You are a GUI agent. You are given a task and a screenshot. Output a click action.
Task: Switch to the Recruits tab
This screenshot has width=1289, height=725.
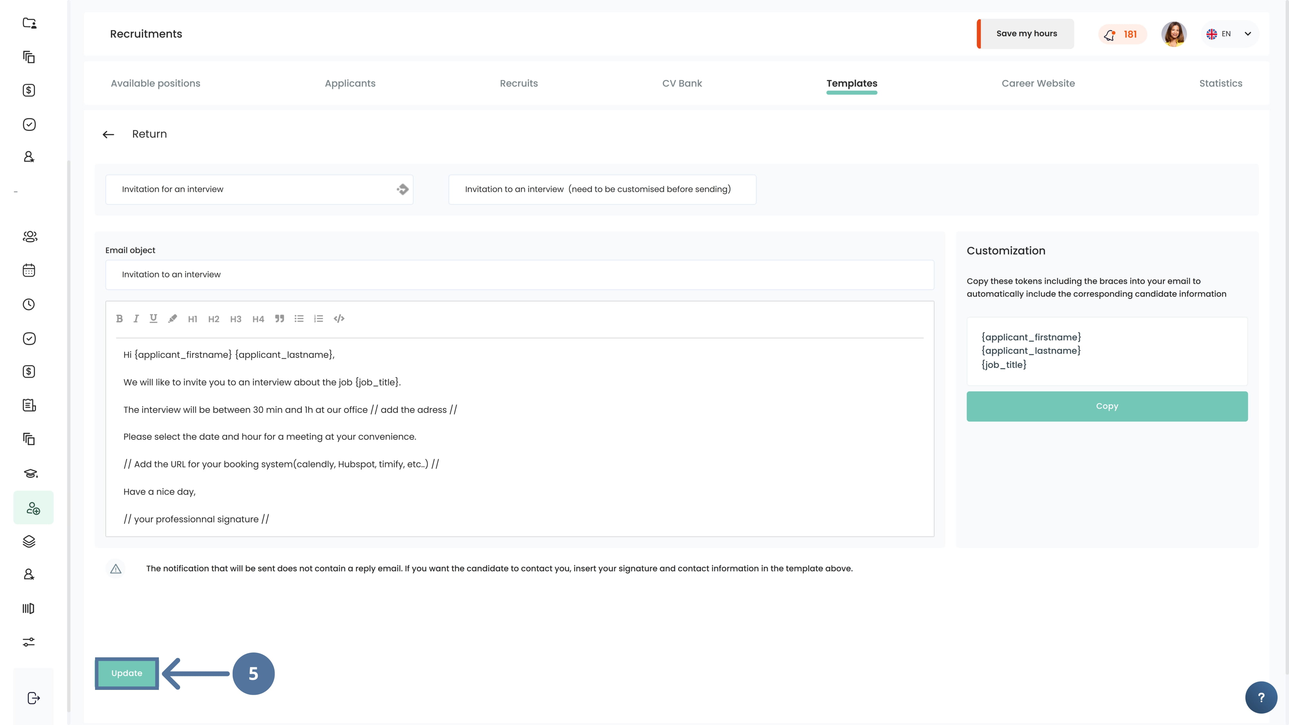pos(519,83)
